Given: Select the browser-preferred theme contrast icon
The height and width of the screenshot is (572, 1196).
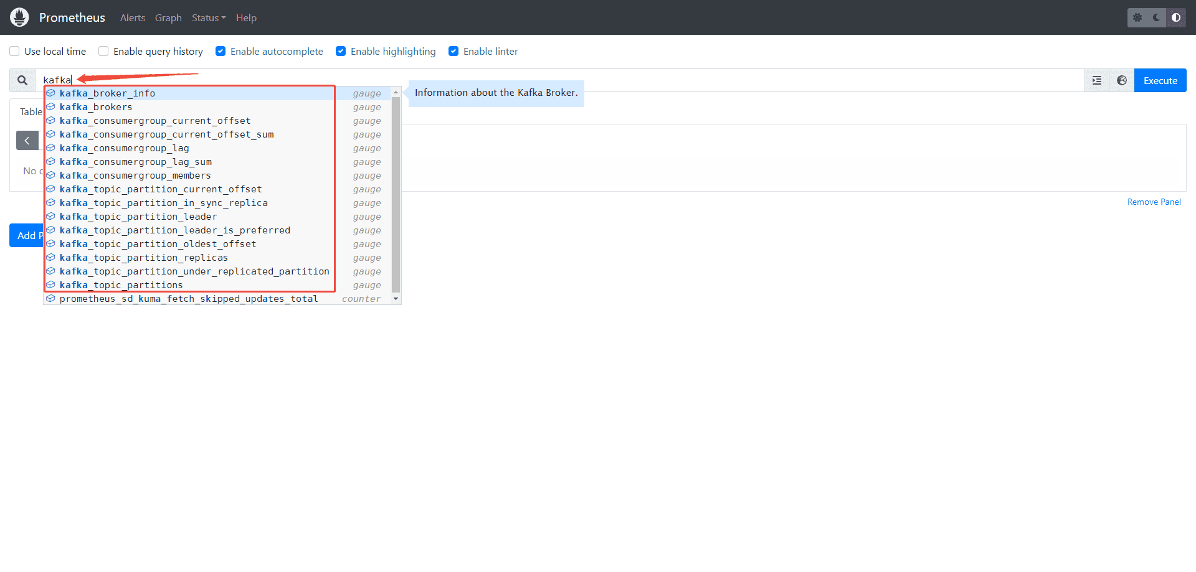Looking at the screenshot, I should [x=1176, y=17].
